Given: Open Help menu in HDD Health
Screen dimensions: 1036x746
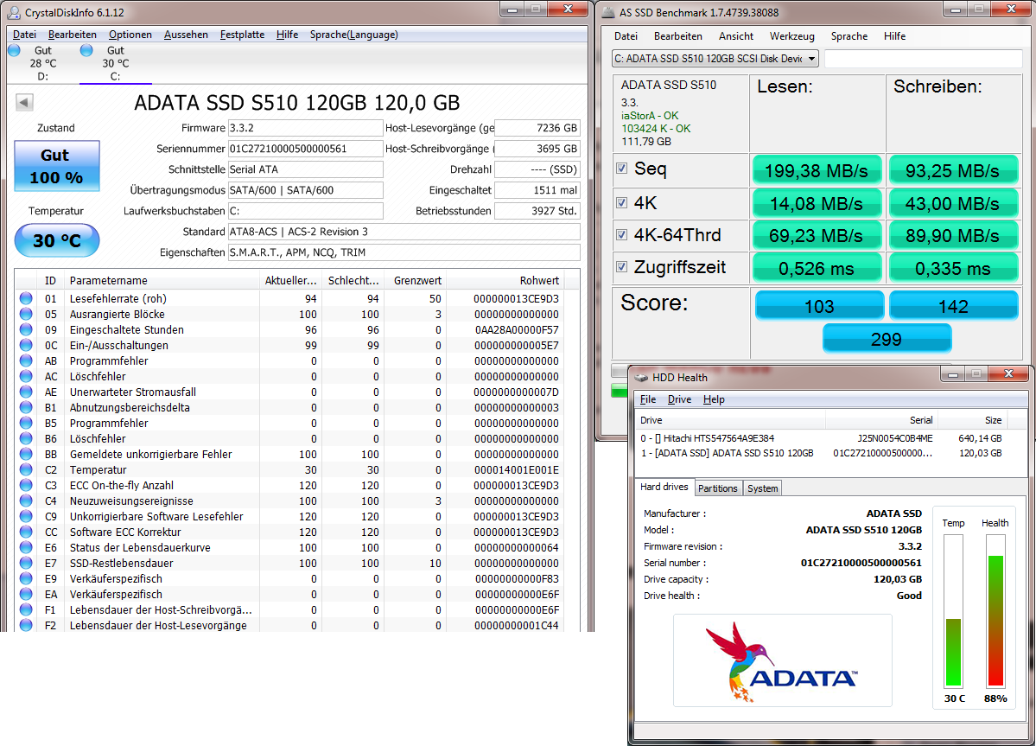Looking at the screenshot, I should 714,399.
